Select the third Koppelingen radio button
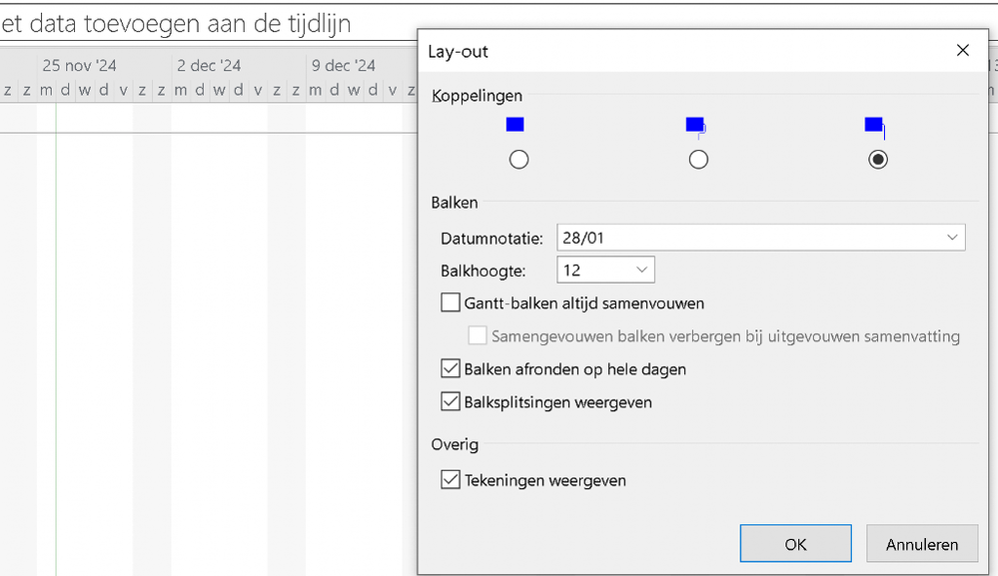This screenshot has height=576, width=998. point(878,160)
